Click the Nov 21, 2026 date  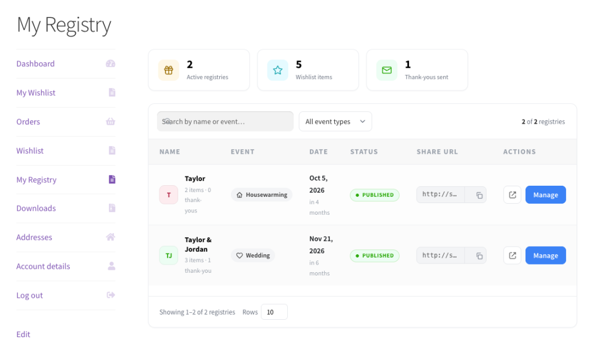coord(321,245)
